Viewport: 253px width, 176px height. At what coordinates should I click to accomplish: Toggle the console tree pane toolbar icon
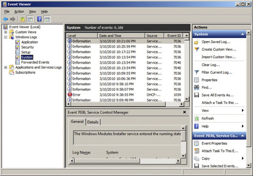(x=30, y=19)
